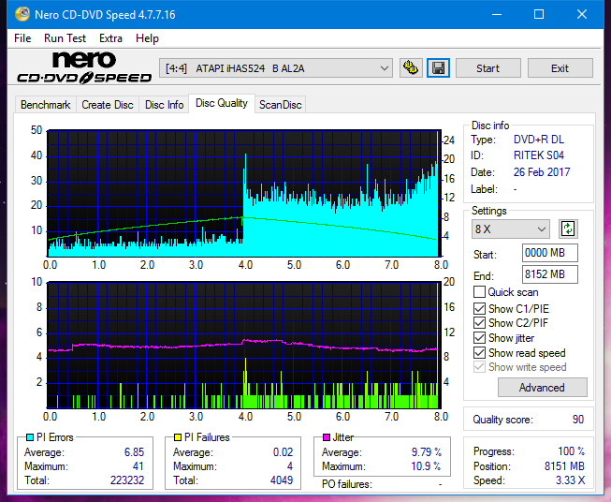Switch to the ScanDisc tab
The image size is (611, 502).
click(280, 105)
